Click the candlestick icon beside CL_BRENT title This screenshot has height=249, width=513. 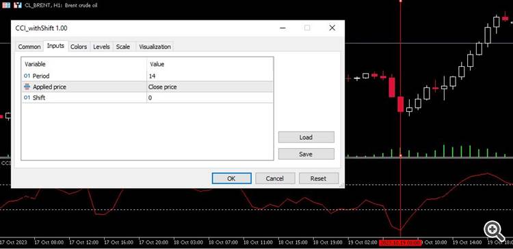[18, 5]
